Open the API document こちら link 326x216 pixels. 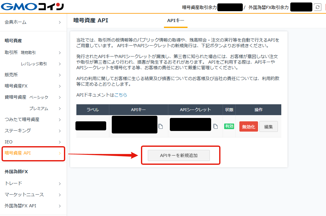click(x=121, y=95)
